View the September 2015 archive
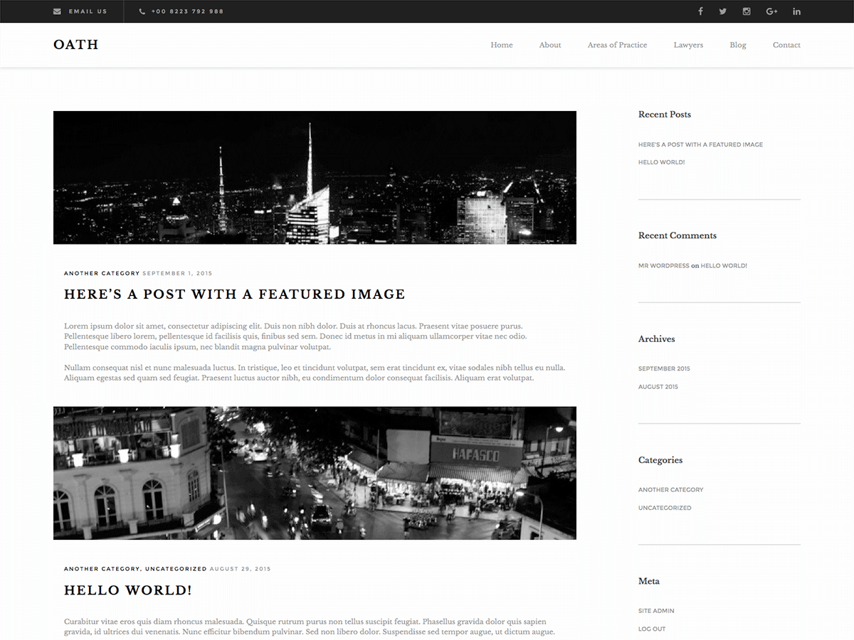Image resolution: width=854 pixels, height=640 pixels. (664, 368)
